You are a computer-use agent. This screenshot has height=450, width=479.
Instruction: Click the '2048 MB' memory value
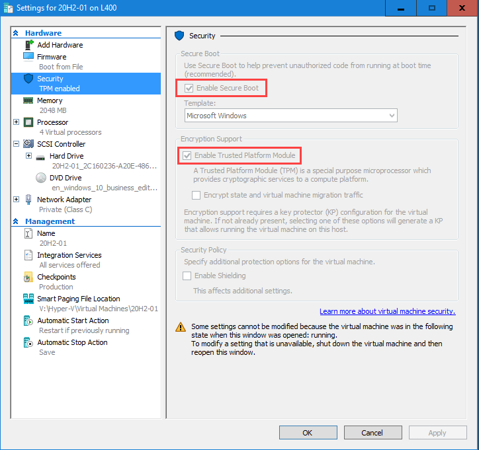click(x=53, y=110)
